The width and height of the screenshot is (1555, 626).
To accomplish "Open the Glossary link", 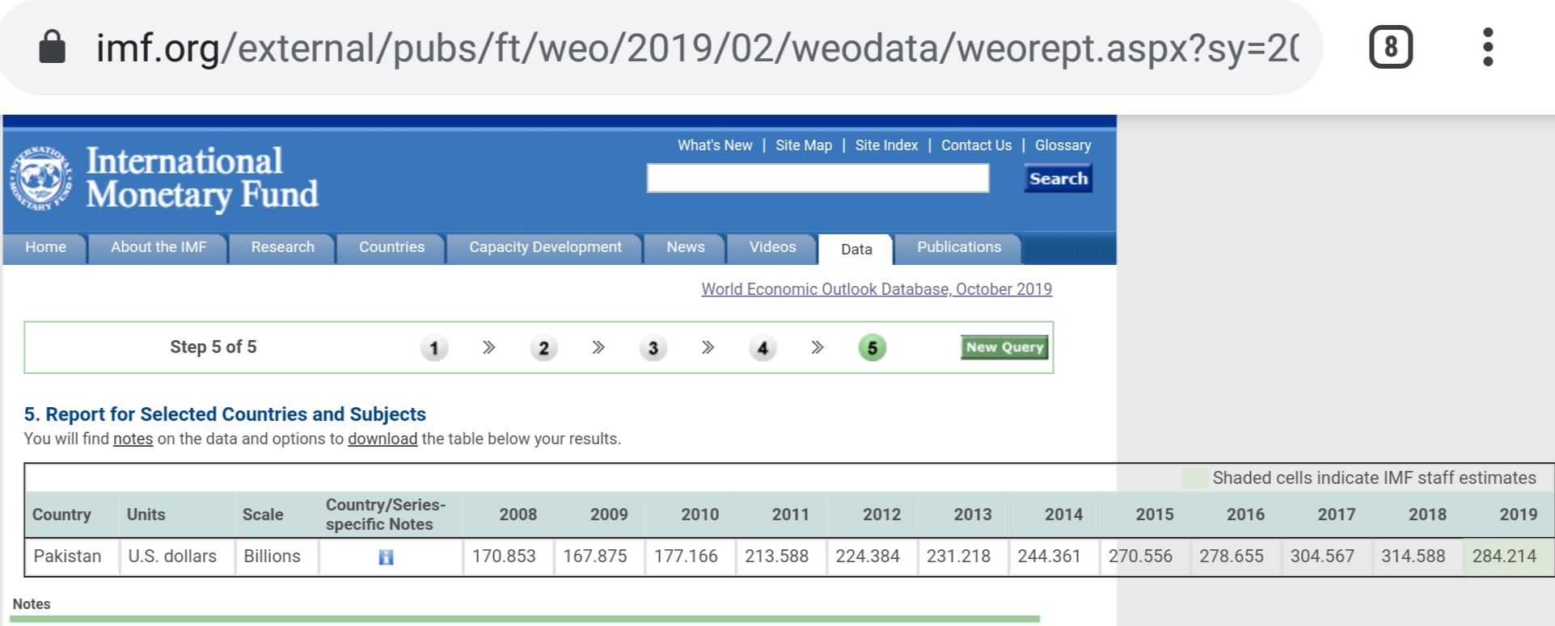I will 1063,145.
